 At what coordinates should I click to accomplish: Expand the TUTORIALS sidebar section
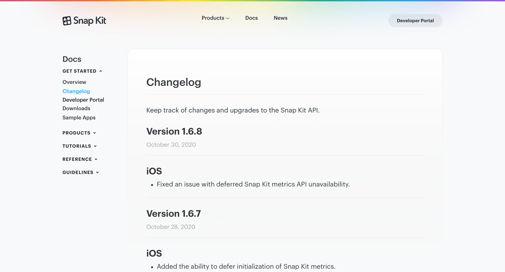[79, 146]
